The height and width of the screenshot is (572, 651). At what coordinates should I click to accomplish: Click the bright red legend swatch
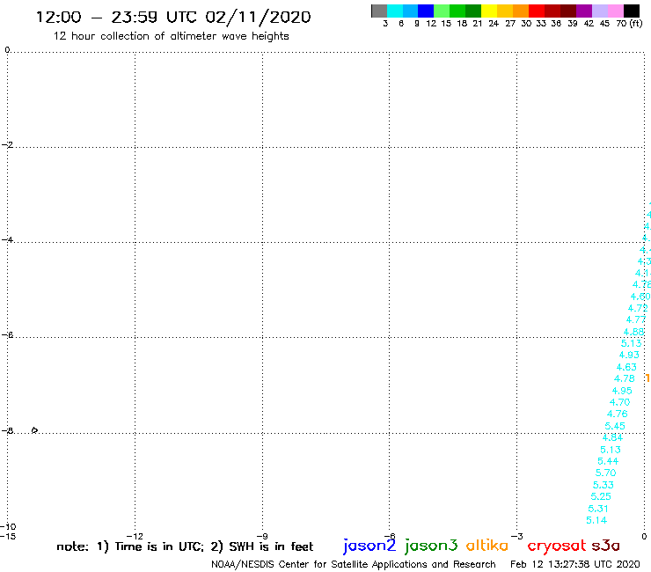pos(537,11)
